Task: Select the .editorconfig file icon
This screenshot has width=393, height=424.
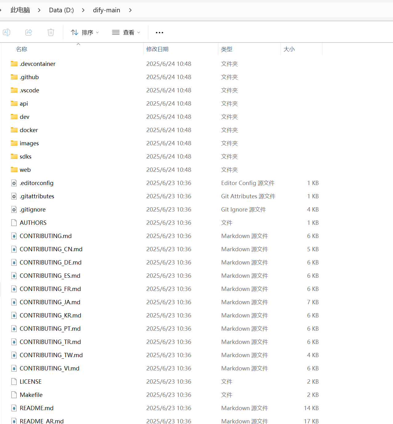Action: [14, 183]
